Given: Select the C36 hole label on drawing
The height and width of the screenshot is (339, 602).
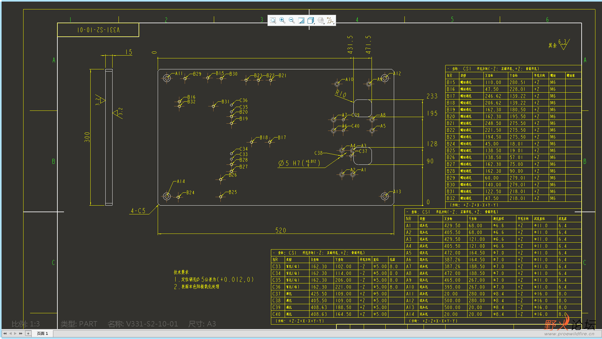Looking at the screenshot, I should [x=244, y=100].
